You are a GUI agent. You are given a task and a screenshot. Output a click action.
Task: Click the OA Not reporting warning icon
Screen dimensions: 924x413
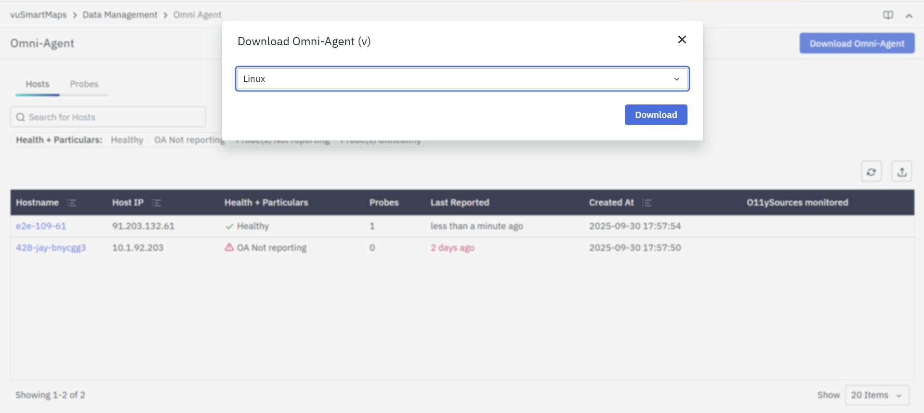(229, 247)
